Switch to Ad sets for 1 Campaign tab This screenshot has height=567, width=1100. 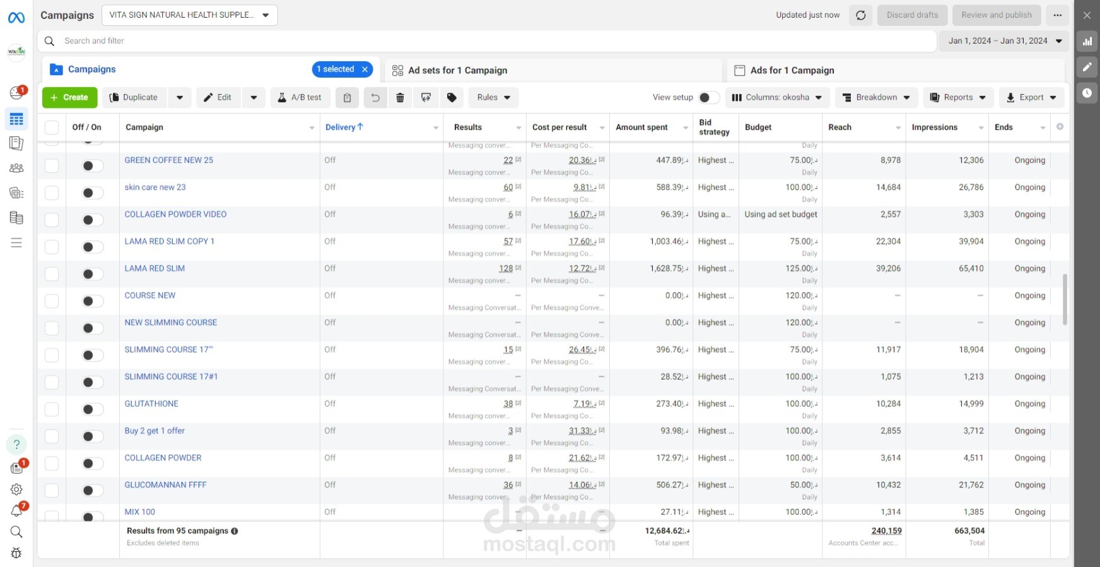[x=553, y=71]
